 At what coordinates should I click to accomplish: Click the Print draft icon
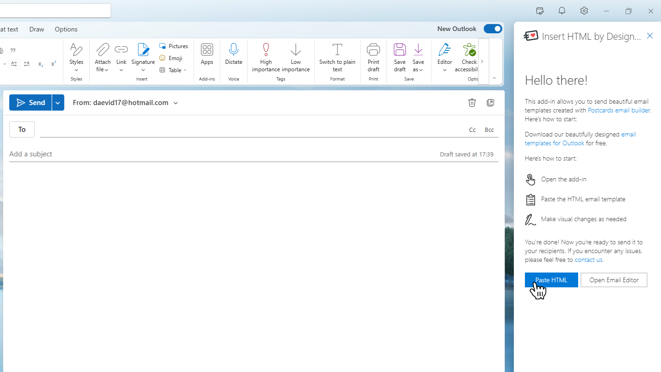(x=373, y=50)
